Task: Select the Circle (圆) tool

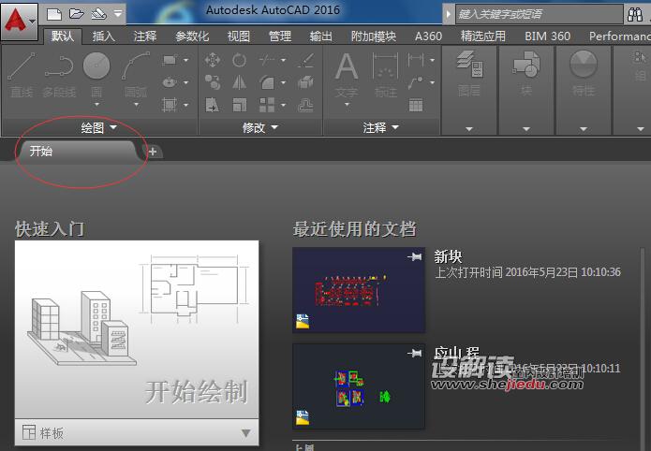Action: pos(96,73)
